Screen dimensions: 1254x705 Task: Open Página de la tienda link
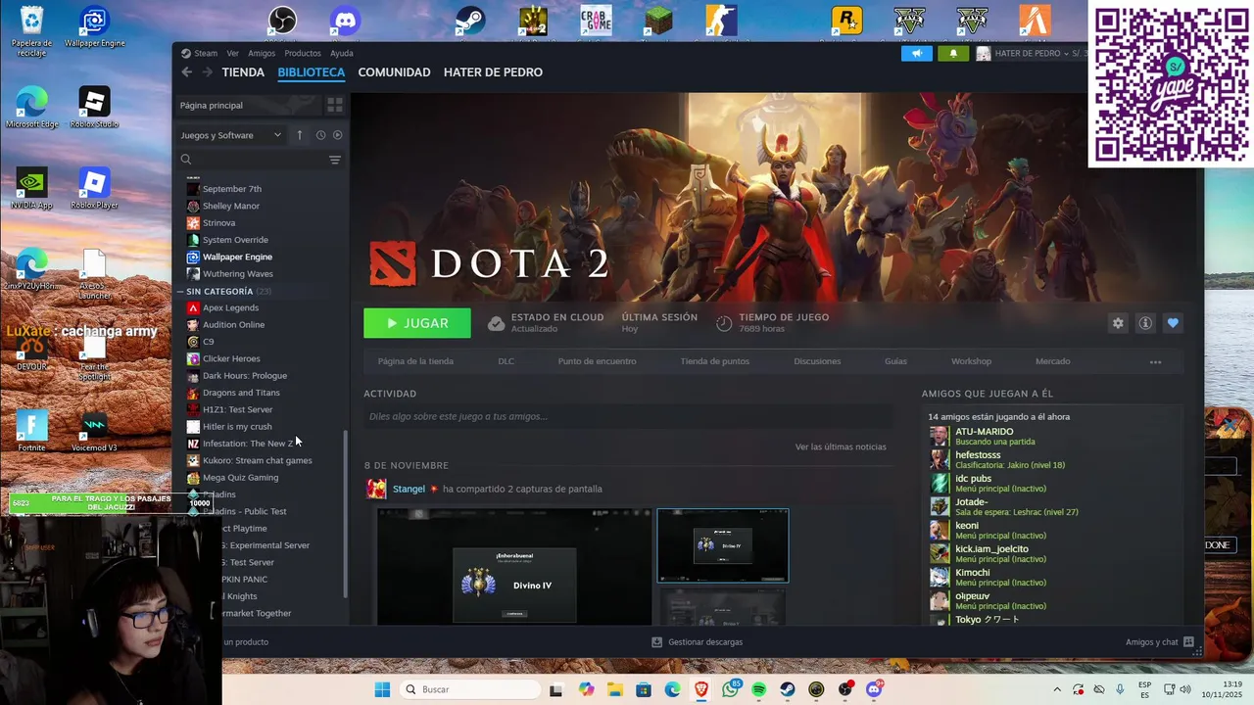415,361
